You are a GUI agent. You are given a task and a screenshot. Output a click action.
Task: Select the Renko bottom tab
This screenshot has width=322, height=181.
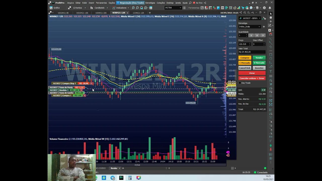pos(114,168)
